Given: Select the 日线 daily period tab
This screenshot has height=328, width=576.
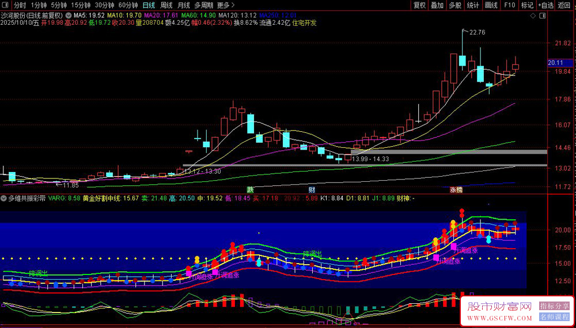Looking at the screenshot, I should [149, 5].
